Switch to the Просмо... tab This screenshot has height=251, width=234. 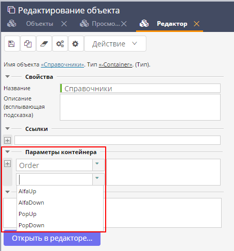click(106, 24)
